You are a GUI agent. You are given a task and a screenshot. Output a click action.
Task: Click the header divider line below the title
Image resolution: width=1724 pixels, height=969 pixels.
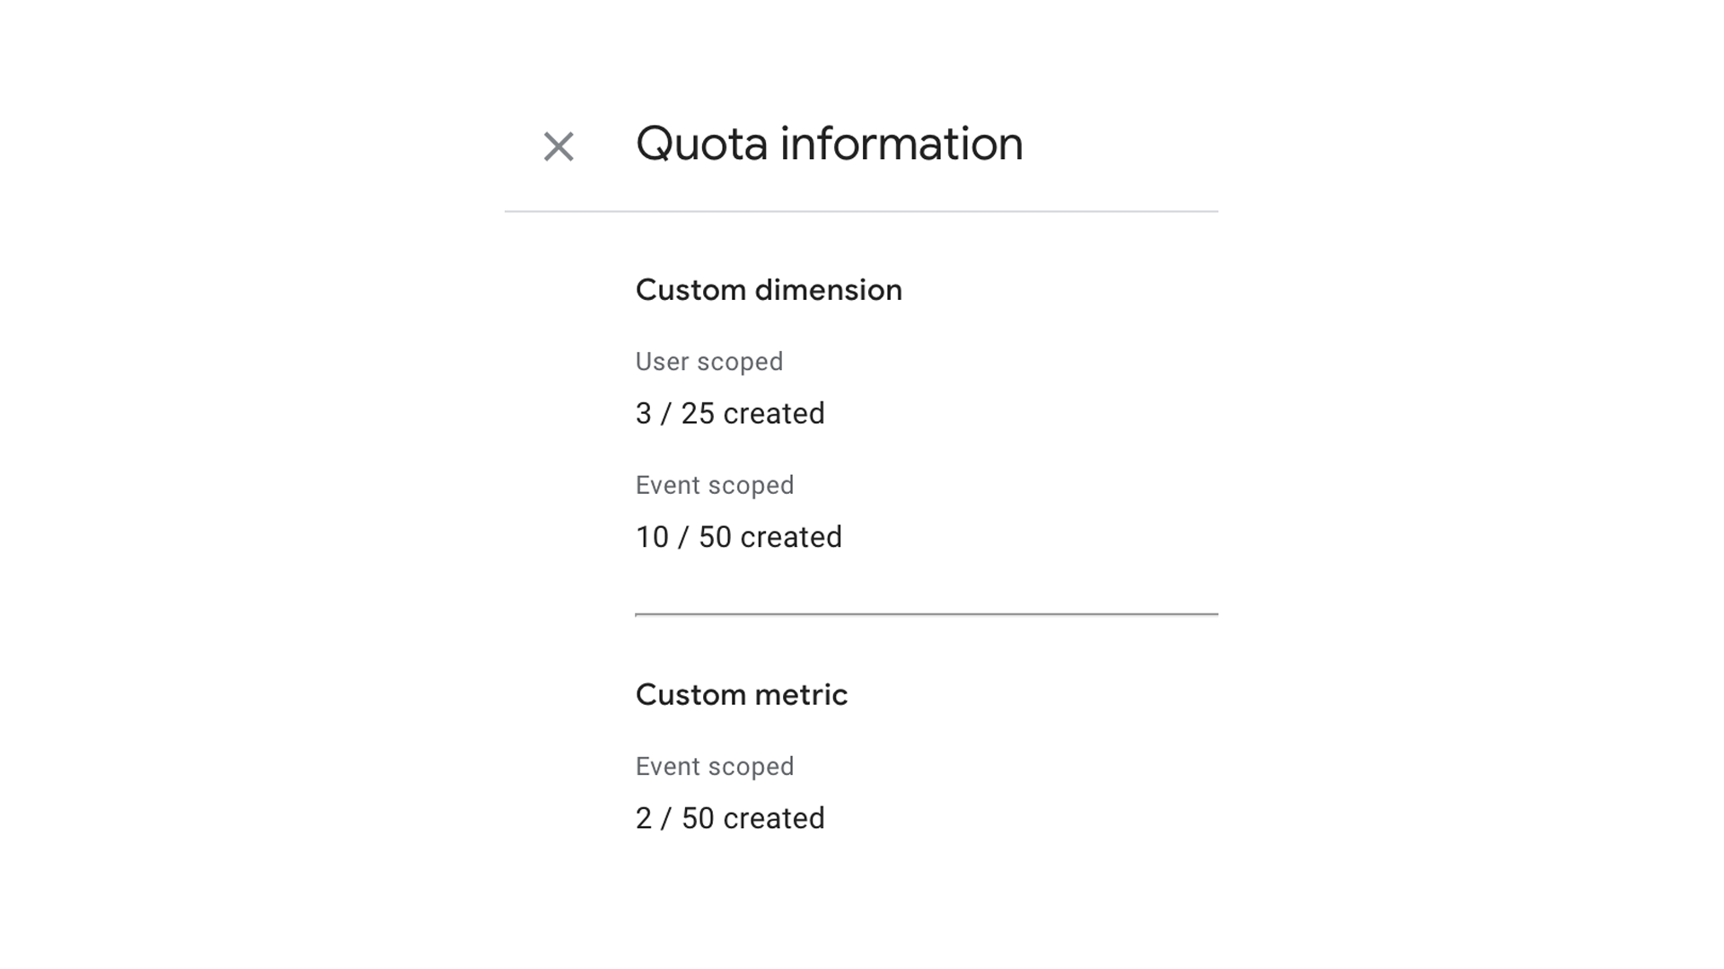point(861,212)
